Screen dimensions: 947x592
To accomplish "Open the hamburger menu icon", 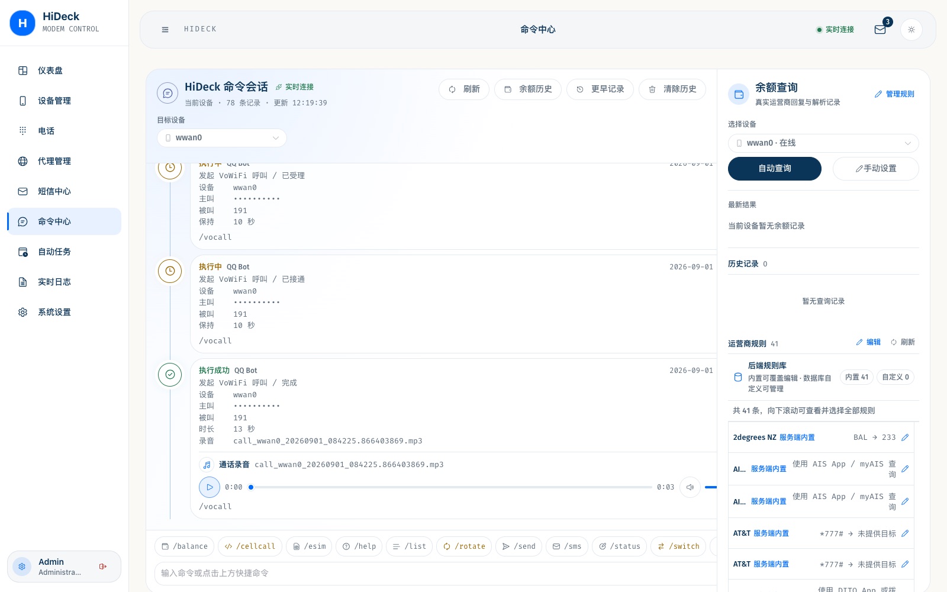I will click(x=165, y=30).
